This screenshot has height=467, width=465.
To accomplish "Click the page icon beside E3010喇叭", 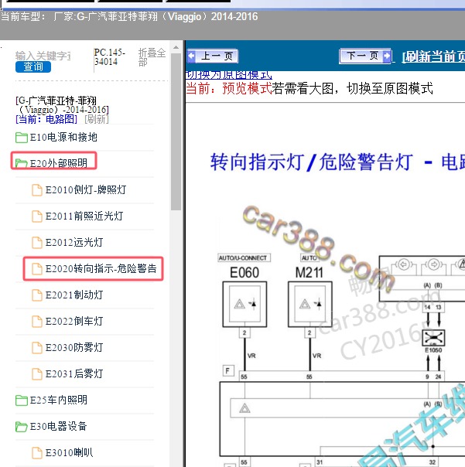I will 37,453.
